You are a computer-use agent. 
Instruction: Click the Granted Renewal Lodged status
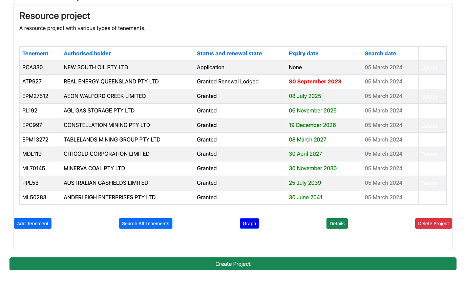[228, 81]
